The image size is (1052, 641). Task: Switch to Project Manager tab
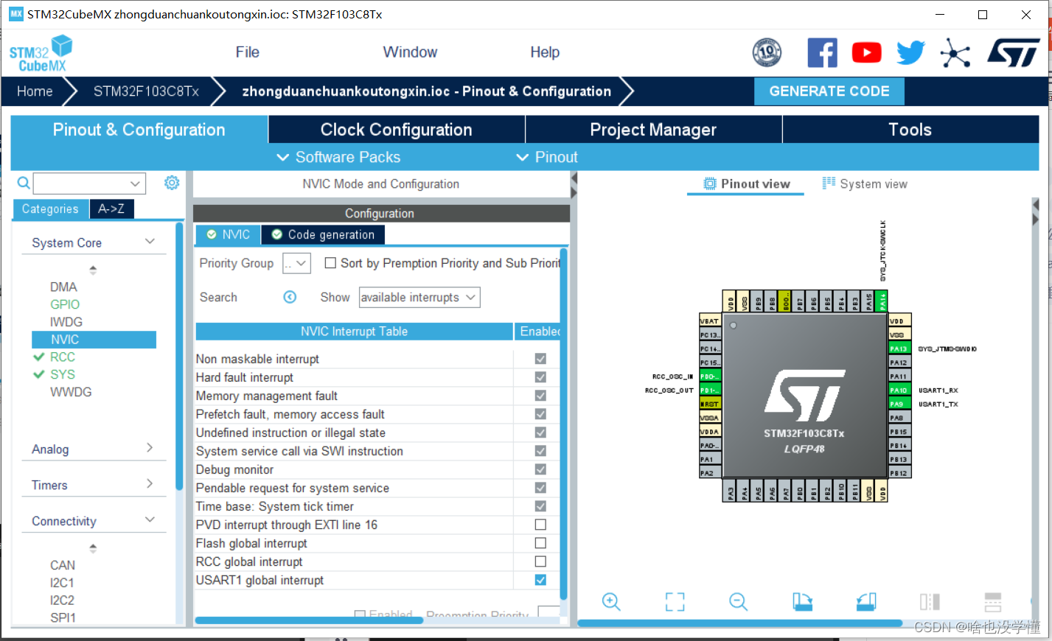point(653,130)
